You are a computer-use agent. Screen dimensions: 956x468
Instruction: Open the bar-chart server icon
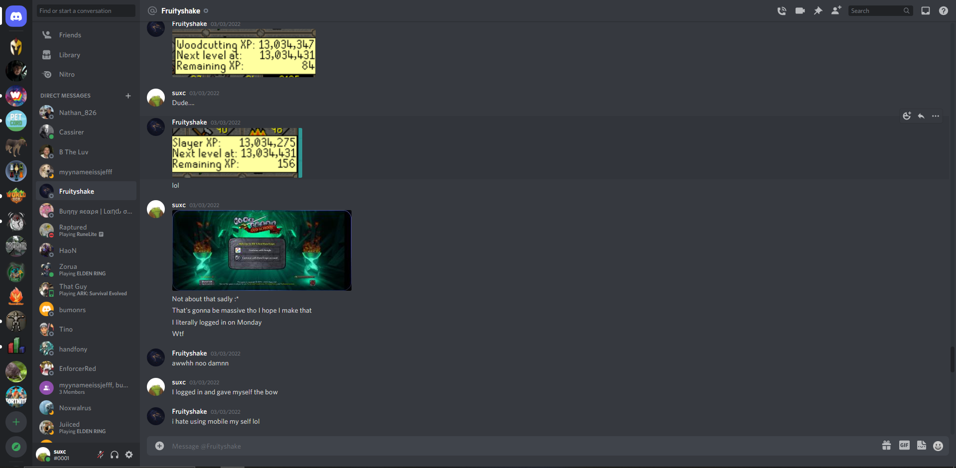pos(16,346)
